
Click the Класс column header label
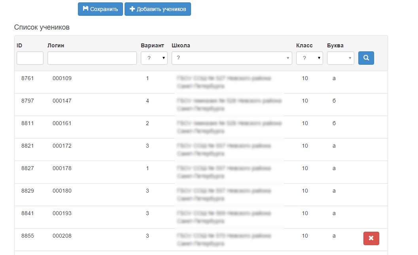click(304, 45)
